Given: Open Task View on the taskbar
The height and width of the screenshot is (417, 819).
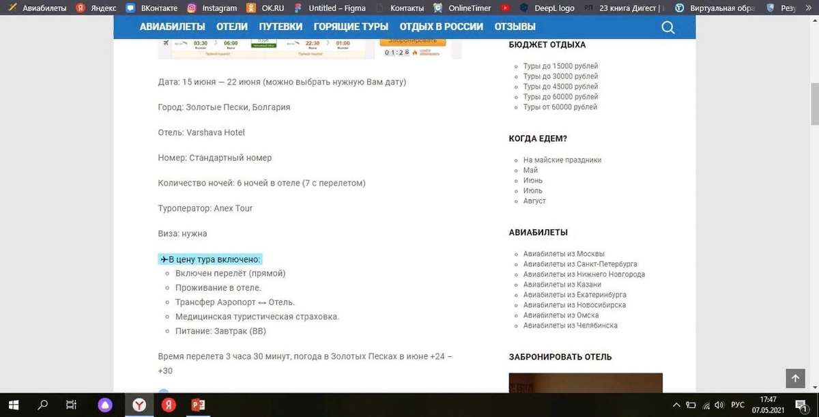Looking at the screenshot, I should [71, 405].
